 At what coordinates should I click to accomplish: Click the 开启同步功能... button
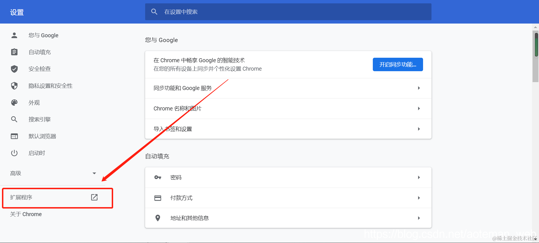(x=398, y=64)
